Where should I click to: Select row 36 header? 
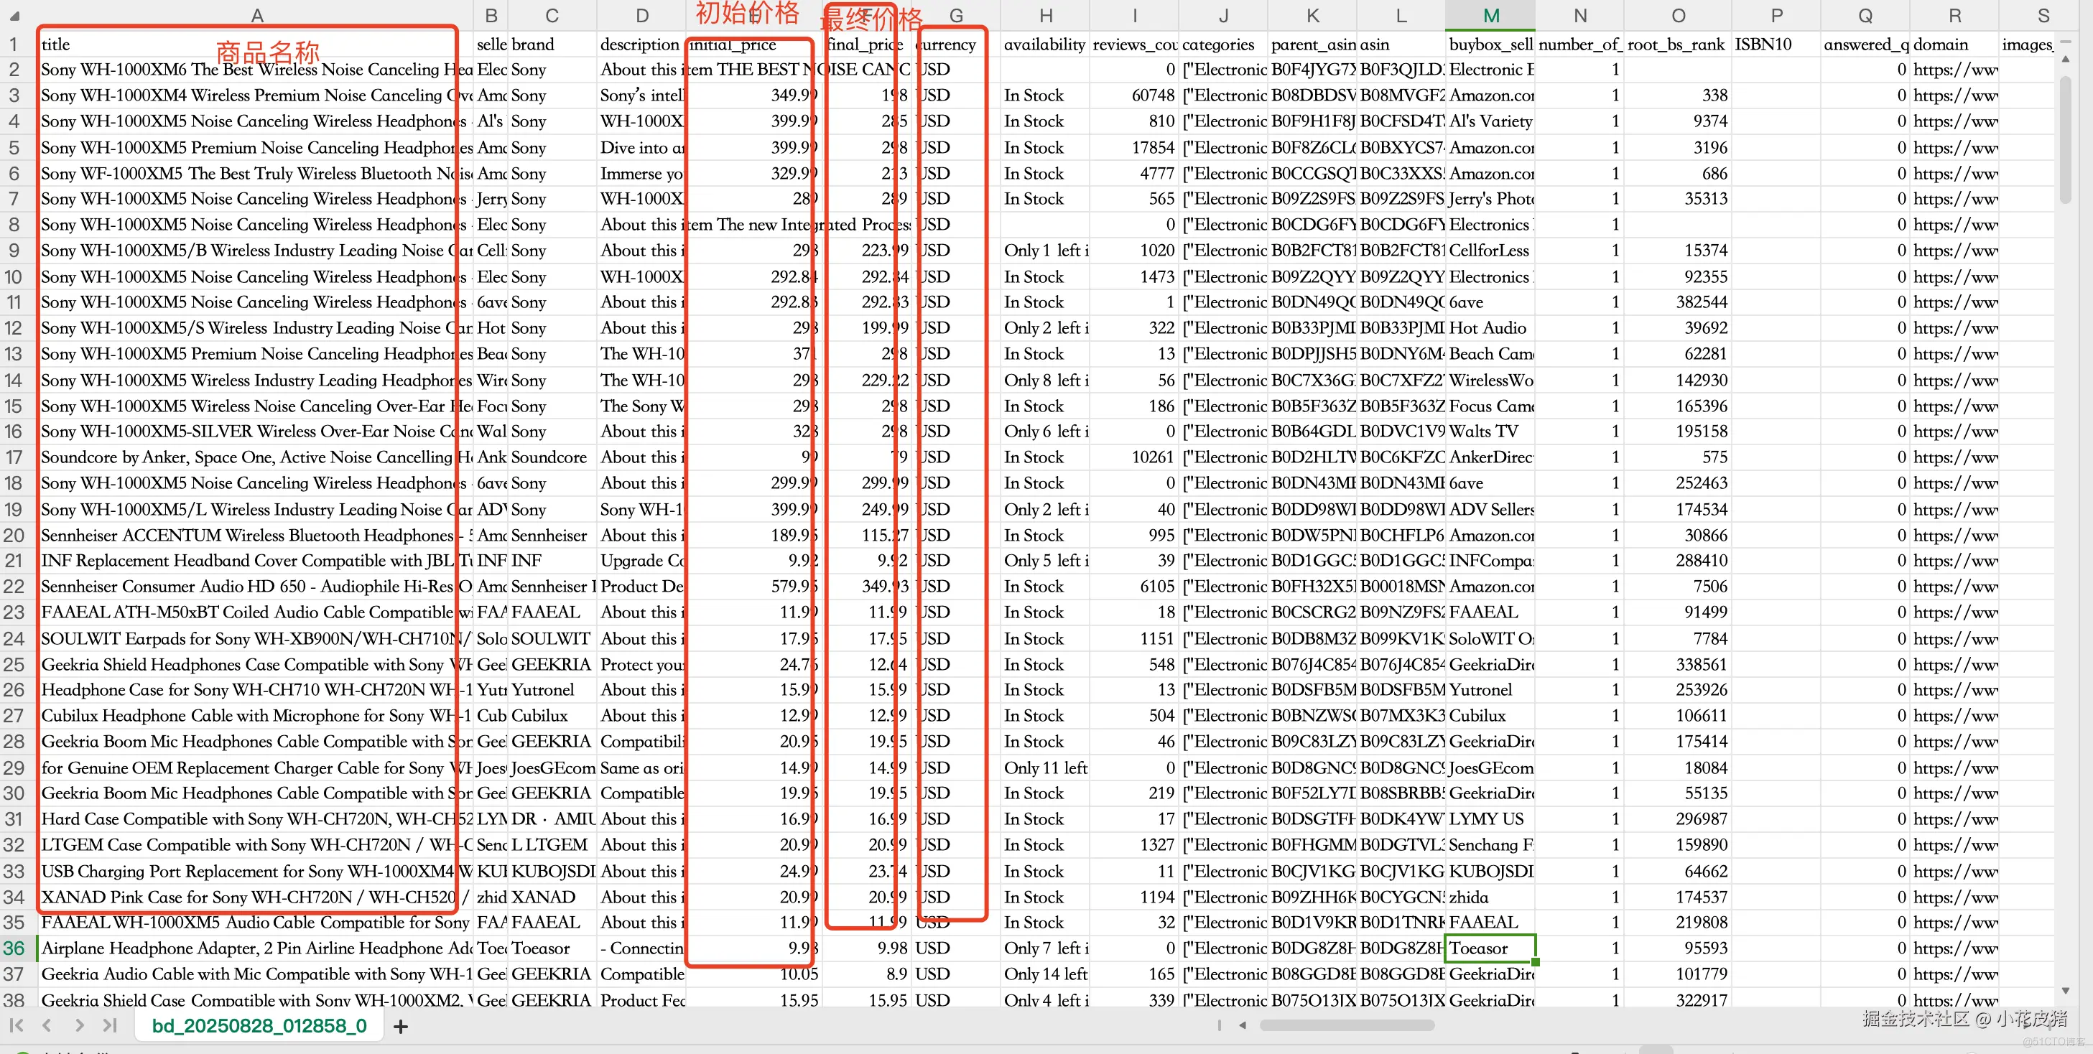14,948
